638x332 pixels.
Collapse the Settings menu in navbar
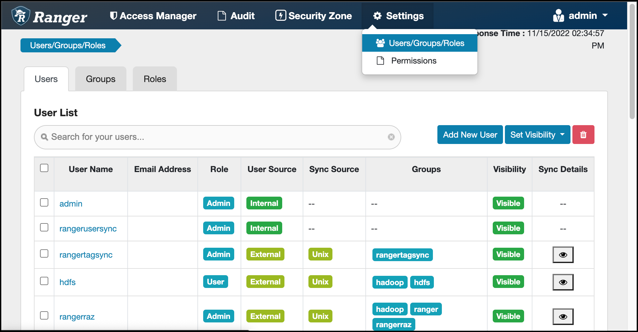coord(398,16)
